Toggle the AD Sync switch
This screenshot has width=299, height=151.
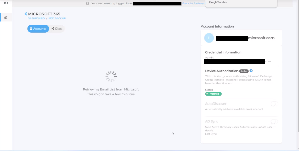[x=274, y=121]
